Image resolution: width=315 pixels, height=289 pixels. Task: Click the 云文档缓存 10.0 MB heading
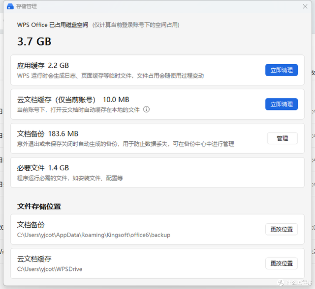(73, 99)
